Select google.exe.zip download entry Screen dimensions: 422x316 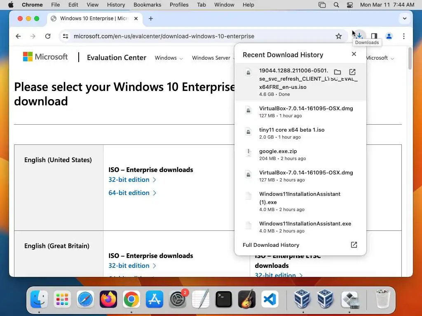pos(300,155)
